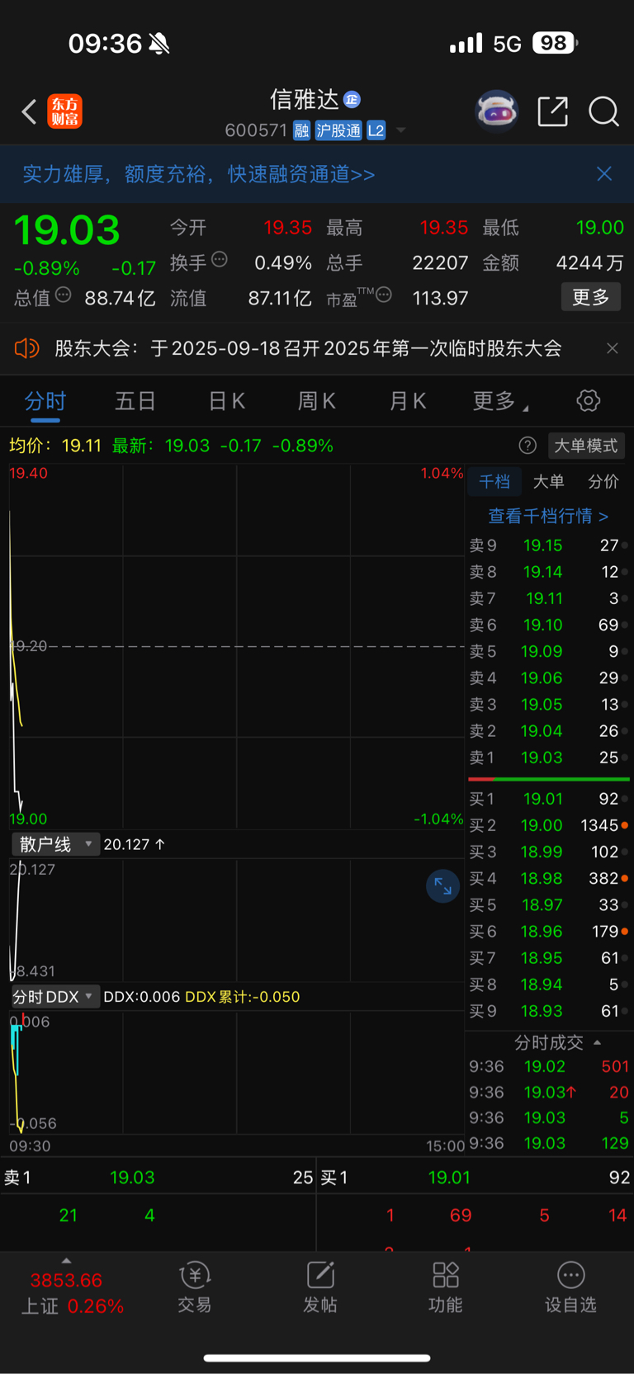Image resolution: width=634 pixels, height=1374 pixels.
Task: Switch to the 分时 chart tab
Action: (45, 401)
